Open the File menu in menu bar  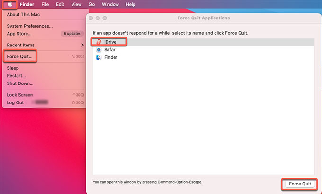(45, 4)
